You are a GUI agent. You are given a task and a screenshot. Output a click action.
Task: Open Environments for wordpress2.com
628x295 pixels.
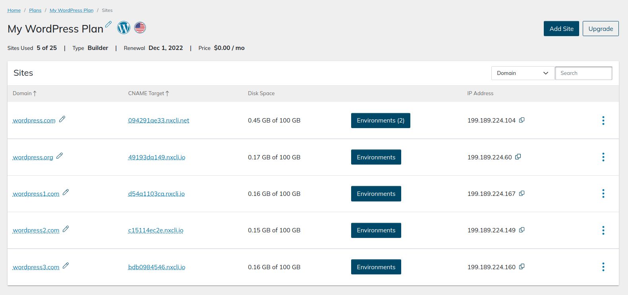coord(376,230)
